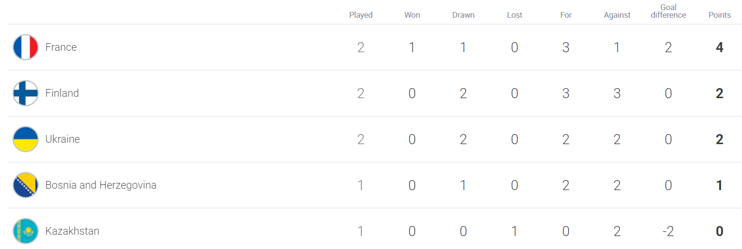Open the Finland team link

point(62,93)
